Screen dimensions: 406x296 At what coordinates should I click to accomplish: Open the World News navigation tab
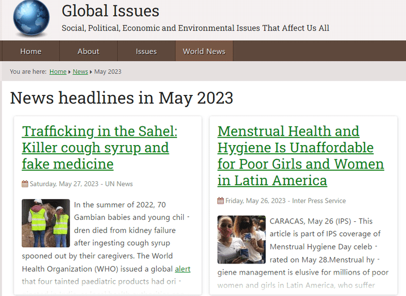205,51
